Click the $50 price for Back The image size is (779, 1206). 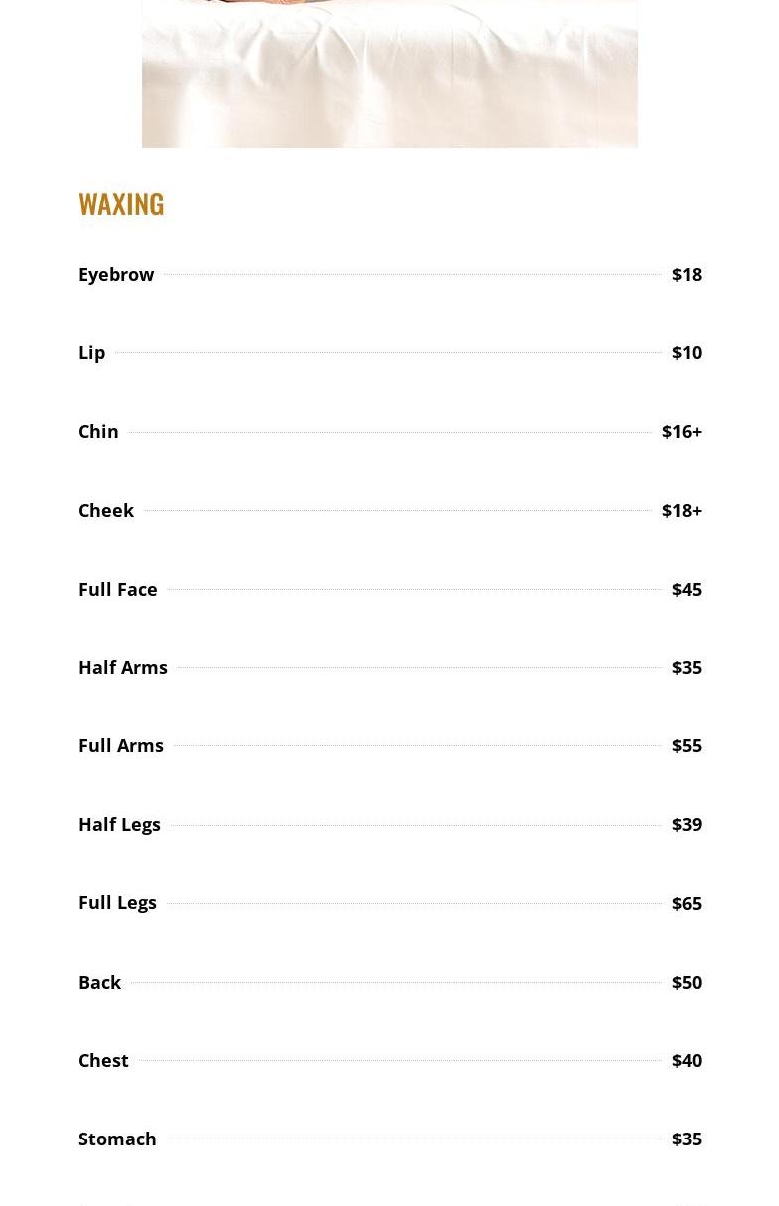tap(687, 982)
